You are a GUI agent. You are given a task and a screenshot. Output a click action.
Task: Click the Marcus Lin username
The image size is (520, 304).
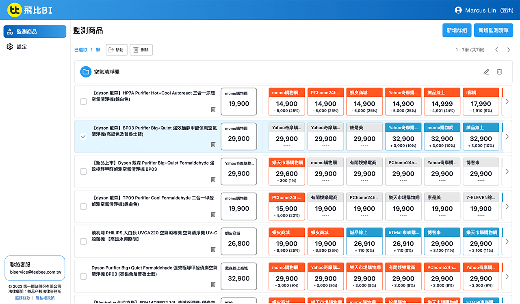[x=481, y=11]
